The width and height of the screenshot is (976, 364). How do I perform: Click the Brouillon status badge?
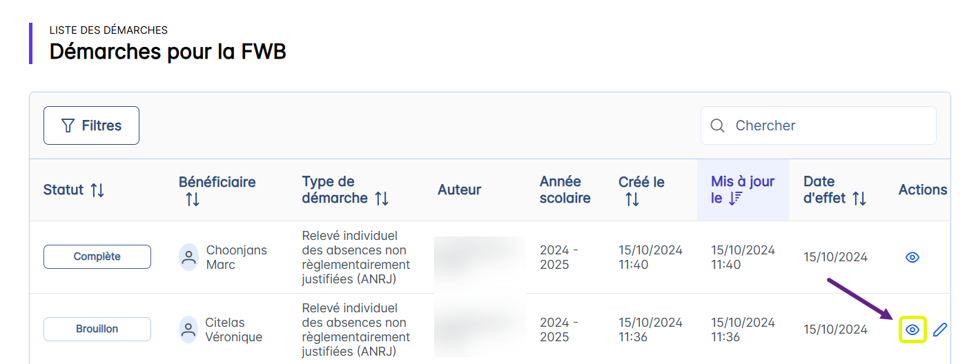pyautogui.click(x=97, y=329)
